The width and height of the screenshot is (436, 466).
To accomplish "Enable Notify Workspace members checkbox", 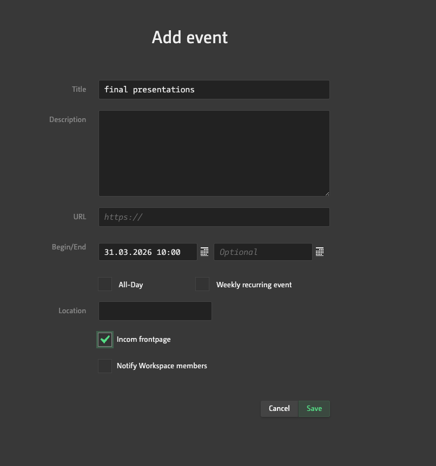I will coord(105,366).
